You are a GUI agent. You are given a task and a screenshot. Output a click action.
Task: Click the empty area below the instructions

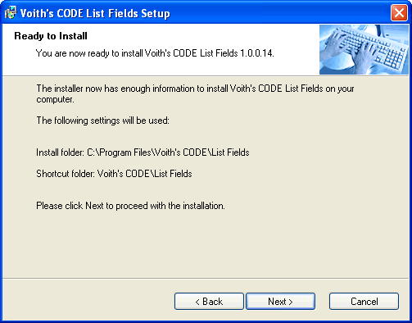coord(206,244)
